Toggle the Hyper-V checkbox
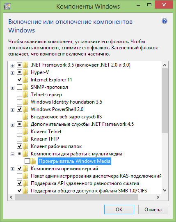This screenshot has height=222, width=176. (x=20, y=72)
